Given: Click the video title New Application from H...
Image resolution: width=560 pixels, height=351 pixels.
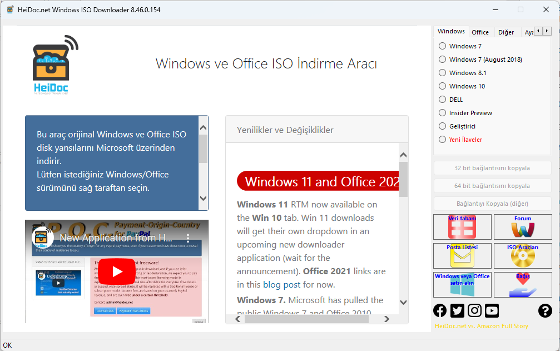Looking at the screenshot, I should pyautogui.click(x=116, y=238).
